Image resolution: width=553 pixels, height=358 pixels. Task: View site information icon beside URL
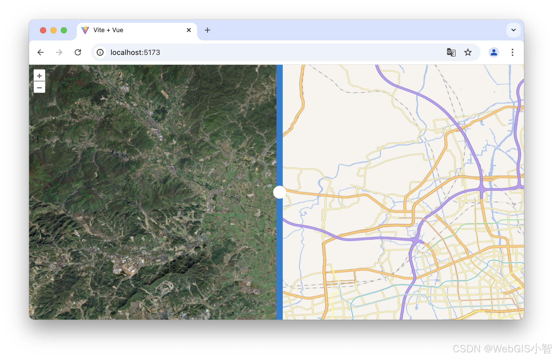coord(100,52)
